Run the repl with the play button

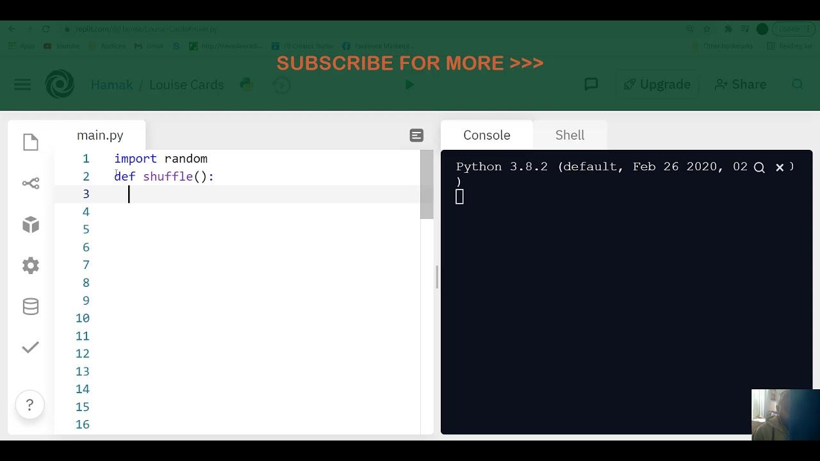[x=409, y=85]
